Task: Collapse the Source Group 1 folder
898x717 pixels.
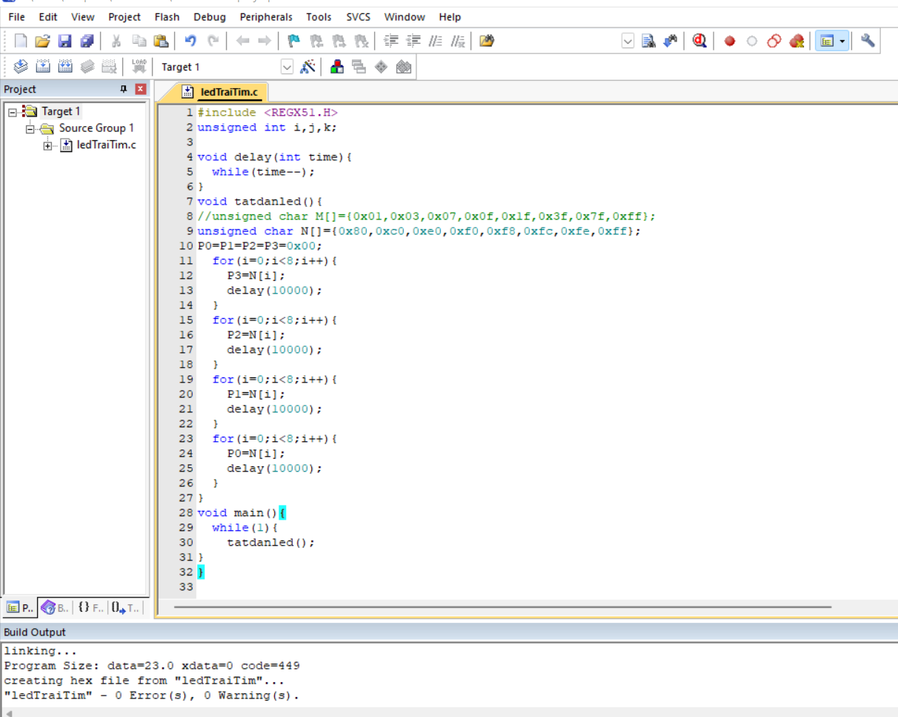Action: (30, 128)
